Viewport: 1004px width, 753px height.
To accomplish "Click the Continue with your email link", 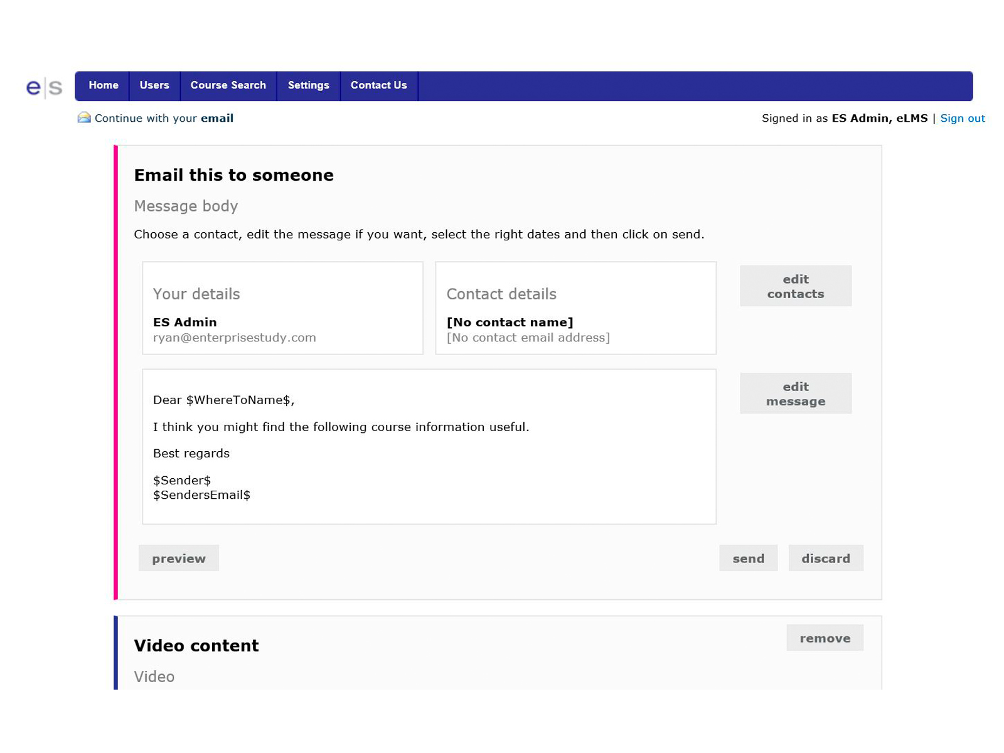I will (164, 118).
